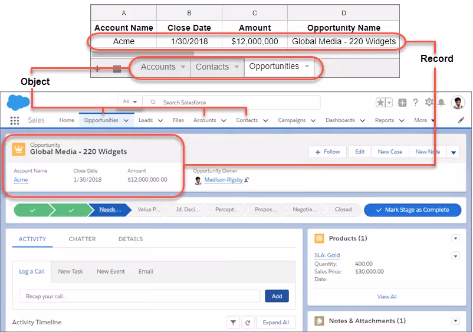This screenshot has width=473, height=332.
Task: Open the More navigation menu
Action: (x=424, y=120)
